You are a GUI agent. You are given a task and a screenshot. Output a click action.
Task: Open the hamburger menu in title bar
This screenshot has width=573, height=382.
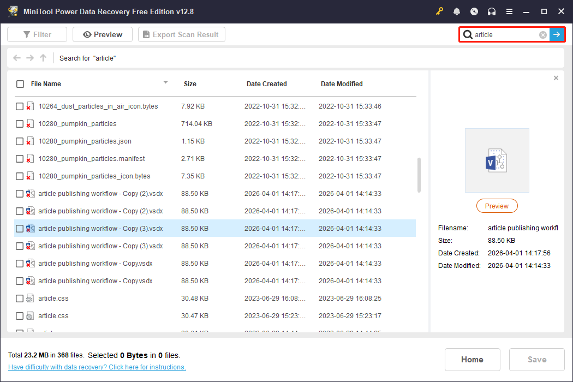click(x=509, y=11)
